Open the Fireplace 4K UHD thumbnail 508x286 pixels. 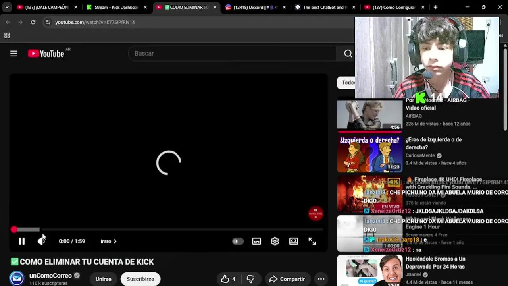click(x=369, y=194)
